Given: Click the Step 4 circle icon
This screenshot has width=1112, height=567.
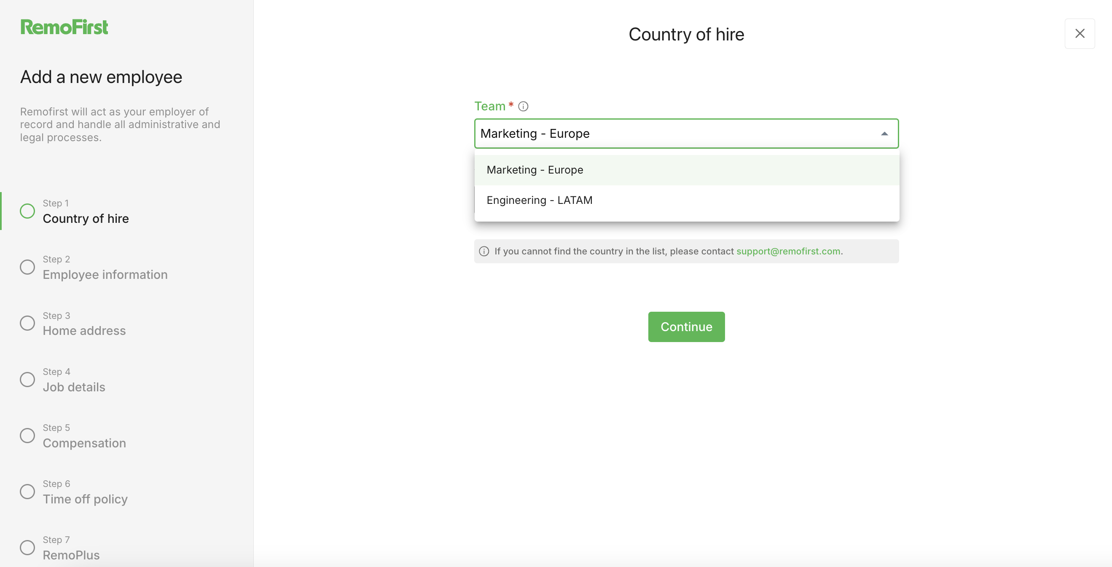Looking at the screenshot, I should click(27, 379).
